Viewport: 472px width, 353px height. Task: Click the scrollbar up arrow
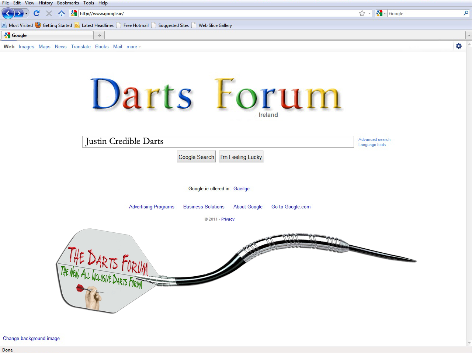[x=469, y=44]
